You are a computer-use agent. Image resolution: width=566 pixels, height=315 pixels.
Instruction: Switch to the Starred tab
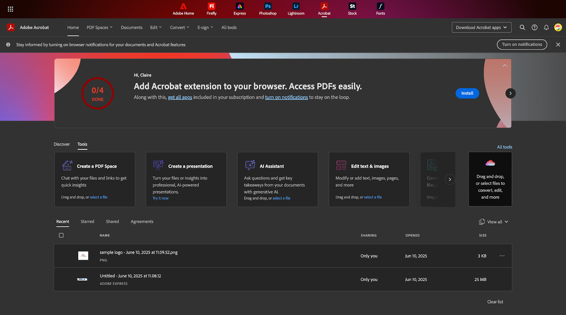pos(87,222)
